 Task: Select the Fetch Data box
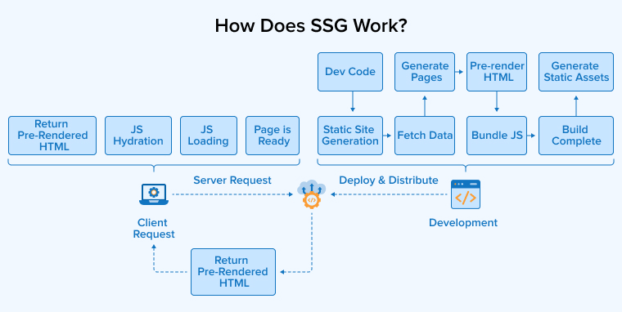click(425, 136)
